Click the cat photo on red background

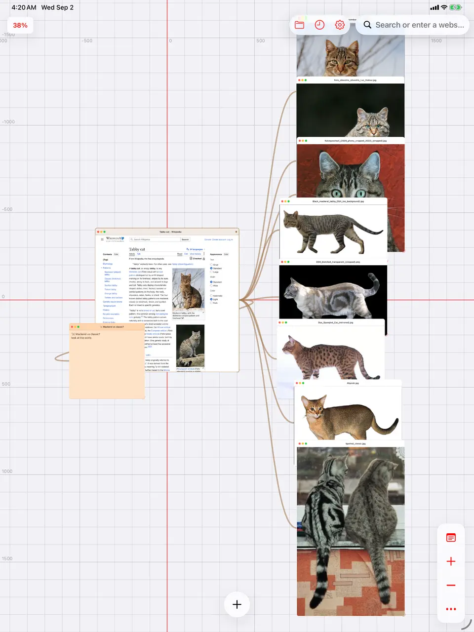point(351,170)
